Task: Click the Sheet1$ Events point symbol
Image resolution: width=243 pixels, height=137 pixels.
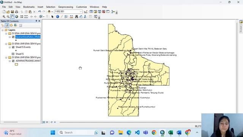Action: tap(16, 51)
